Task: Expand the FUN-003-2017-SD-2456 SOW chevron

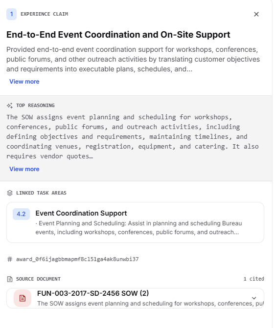Action: pos(254,298)
